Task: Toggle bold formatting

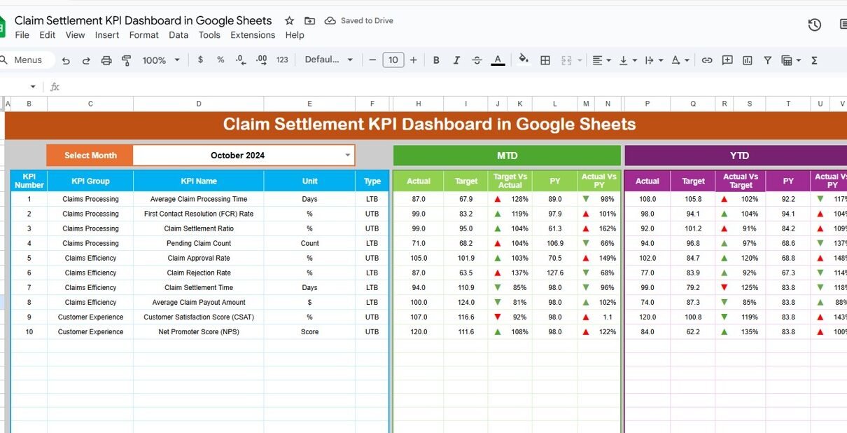Action: coord(436,60)
